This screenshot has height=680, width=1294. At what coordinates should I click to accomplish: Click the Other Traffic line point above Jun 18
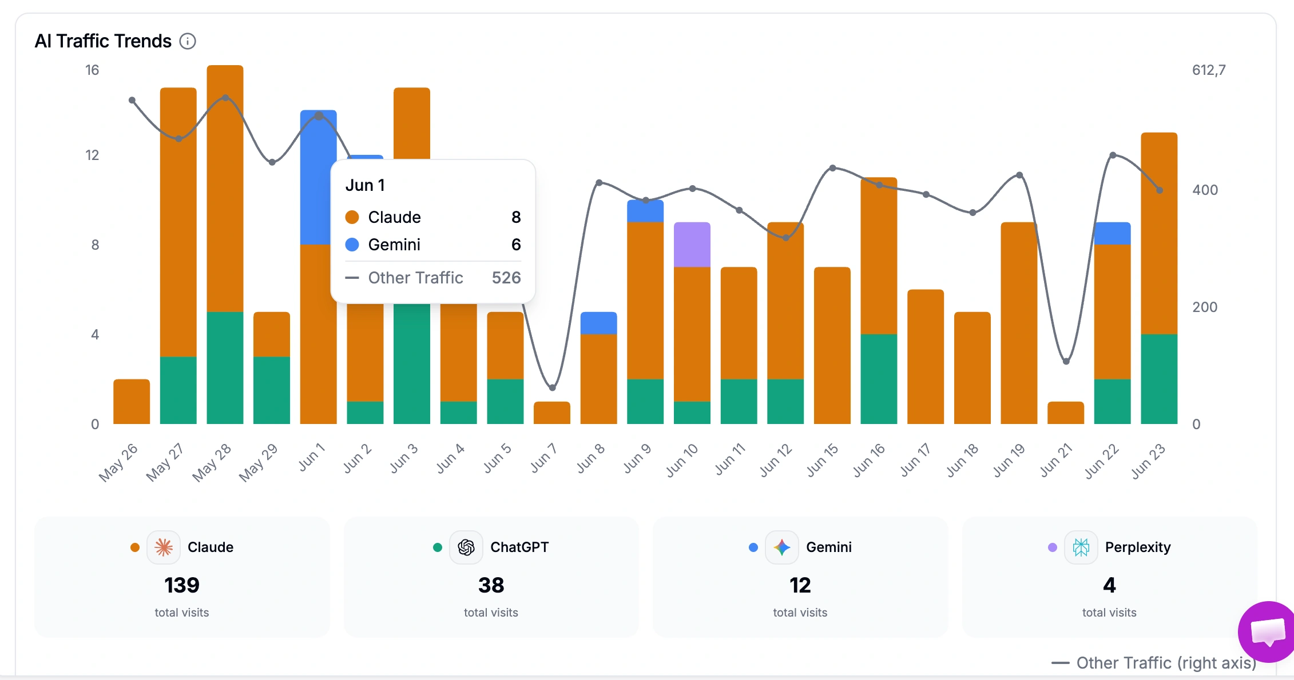(973, 213)
